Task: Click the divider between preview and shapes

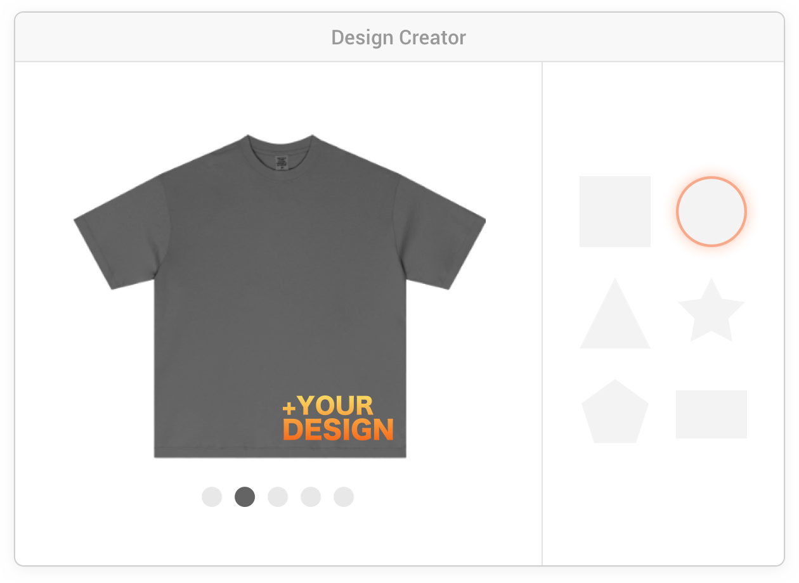Action: 542,313
